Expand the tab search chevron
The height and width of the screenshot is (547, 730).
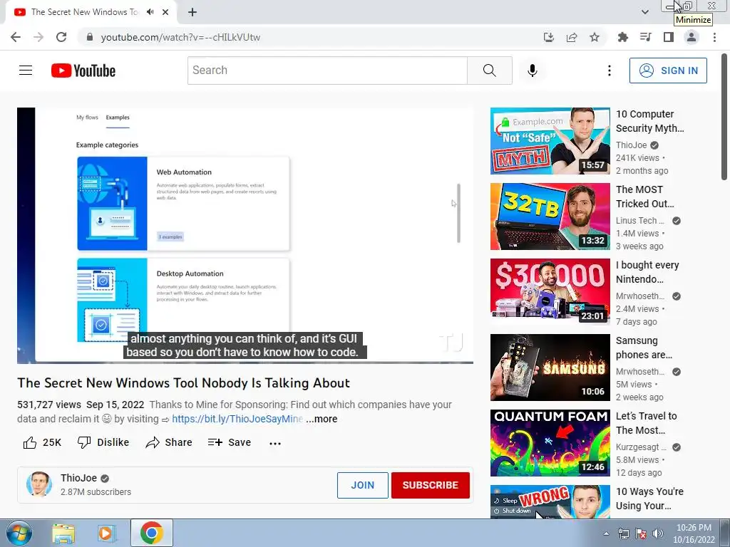[x=644, y=12]
